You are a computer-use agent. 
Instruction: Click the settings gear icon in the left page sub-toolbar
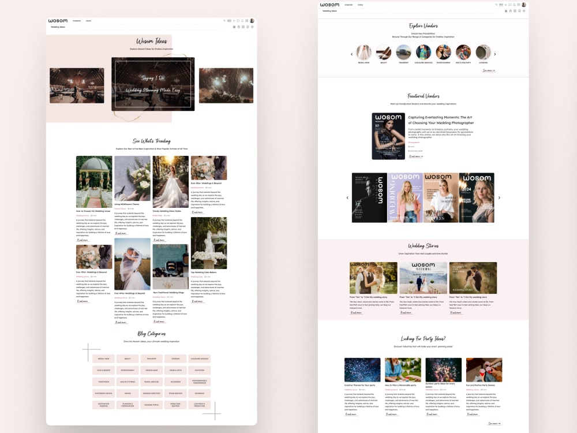coord(252,27)
